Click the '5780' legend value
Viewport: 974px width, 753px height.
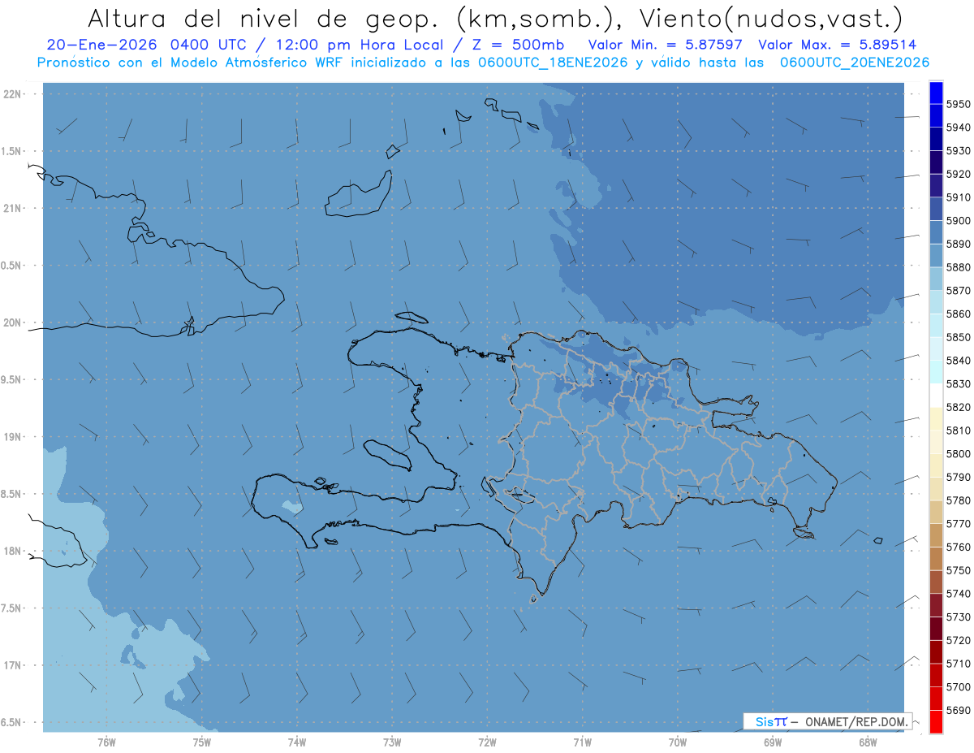[959, 500]
